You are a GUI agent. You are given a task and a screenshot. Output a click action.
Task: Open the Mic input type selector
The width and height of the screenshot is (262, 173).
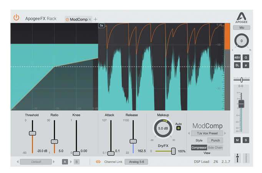242,28
